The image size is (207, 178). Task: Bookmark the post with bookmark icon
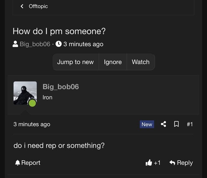176,124
